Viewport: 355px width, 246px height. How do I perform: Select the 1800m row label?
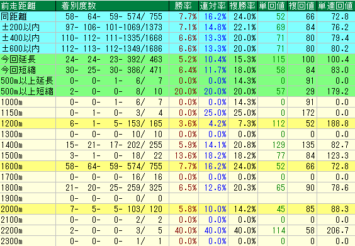[x=12, y=187]
